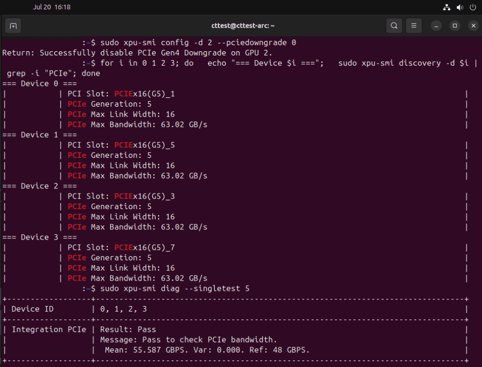
Task: Click PCI Slot PCIEx16(G5)_1 line
Action: click(121, 94)
